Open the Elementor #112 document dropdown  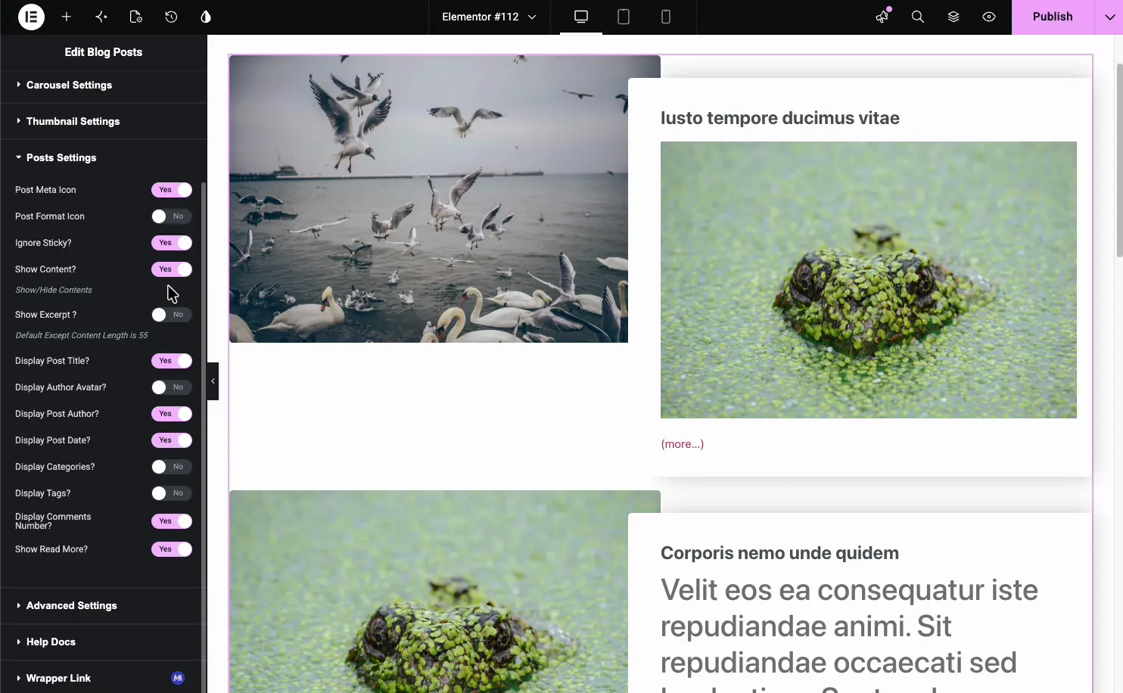coord(489,17)
